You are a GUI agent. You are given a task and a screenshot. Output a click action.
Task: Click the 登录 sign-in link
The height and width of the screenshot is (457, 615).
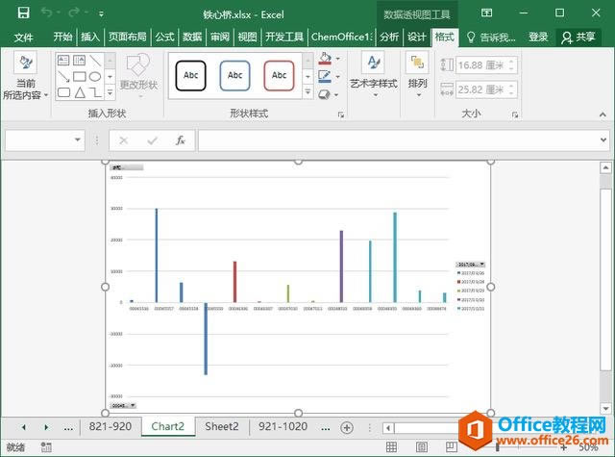click(538, 38)
